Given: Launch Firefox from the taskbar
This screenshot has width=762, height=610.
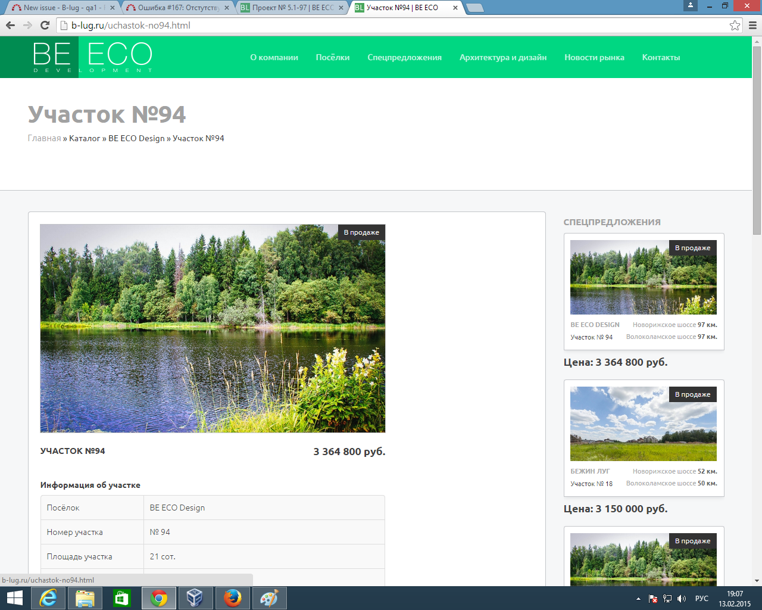Looking at the screenshot, I should point(232,598).
